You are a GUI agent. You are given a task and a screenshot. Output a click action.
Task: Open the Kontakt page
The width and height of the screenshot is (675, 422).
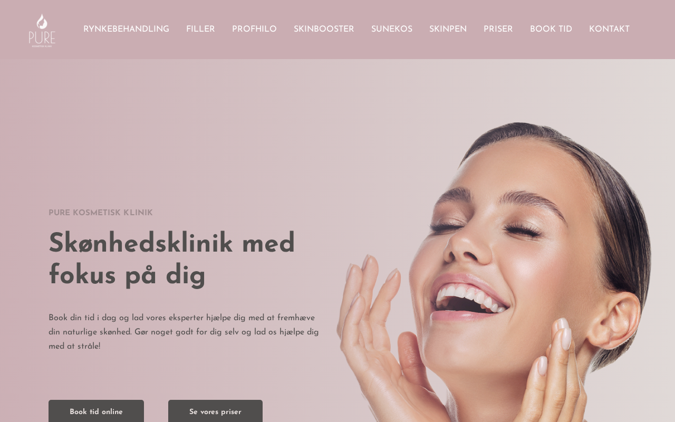609,30
